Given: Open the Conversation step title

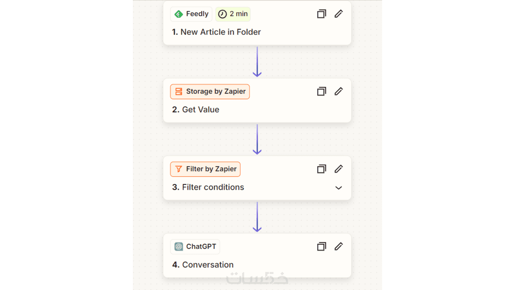Looking at the screenshot, I should [x=203, y=265].
